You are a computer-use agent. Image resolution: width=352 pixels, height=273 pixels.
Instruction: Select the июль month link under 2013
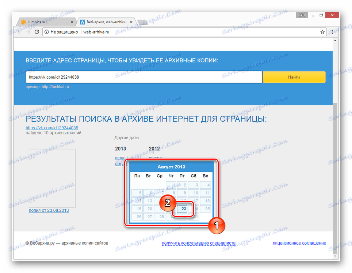click(120, 158)
